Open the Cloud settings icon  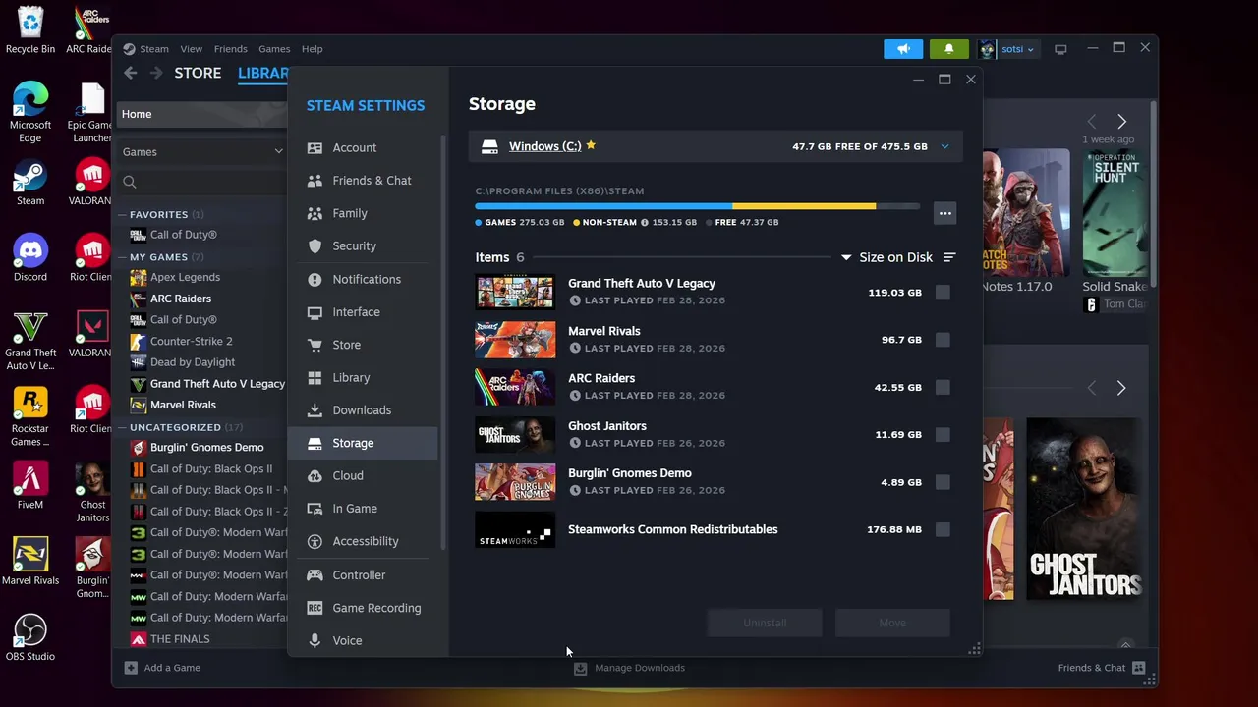pyautogui.click(x=314, y=476)
